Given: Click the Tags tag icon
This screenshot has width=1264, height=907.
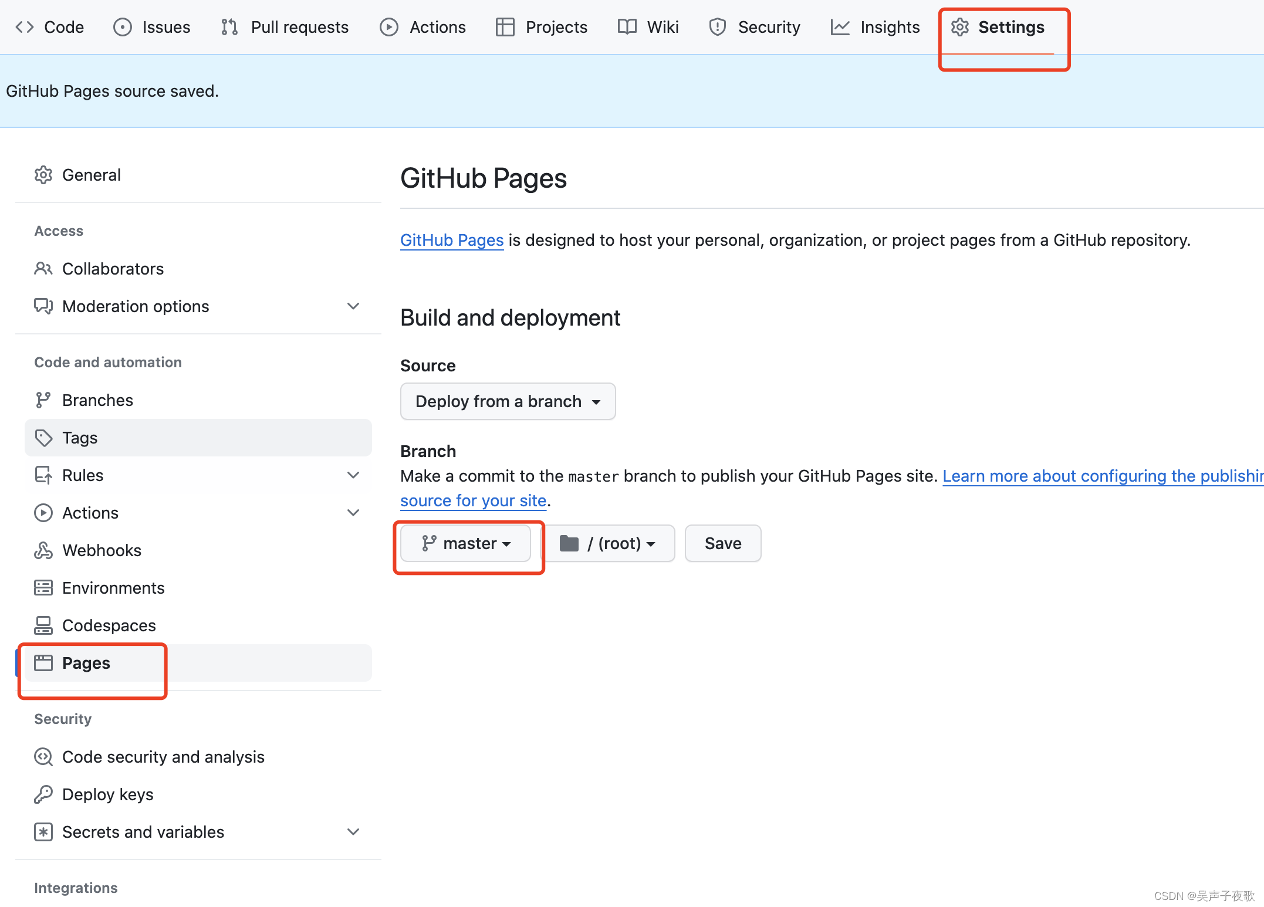Looking at the screenshot, I should 43,438.
